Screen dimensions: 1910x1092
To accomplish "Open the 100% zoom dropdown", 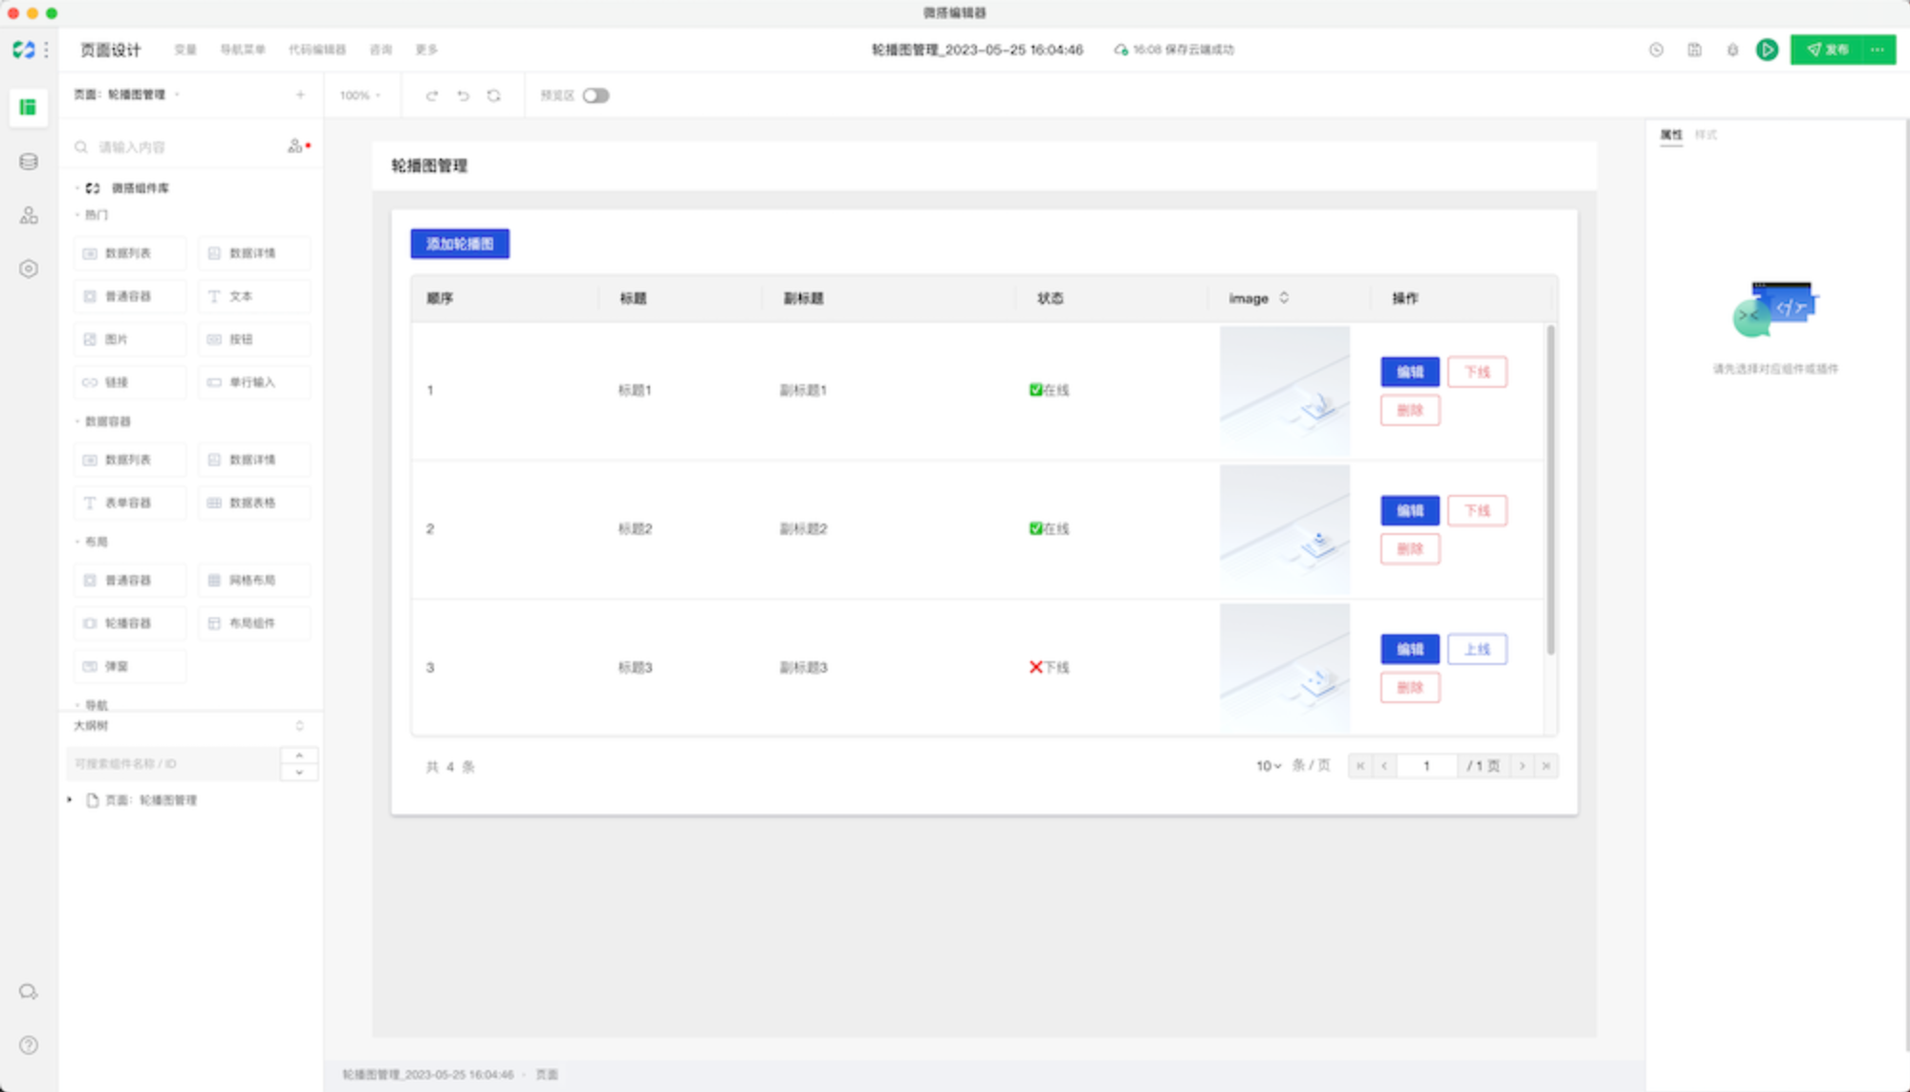I will point(359,96).
